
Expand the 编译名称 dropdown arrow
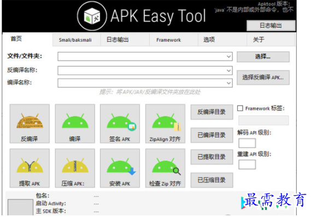228,83
